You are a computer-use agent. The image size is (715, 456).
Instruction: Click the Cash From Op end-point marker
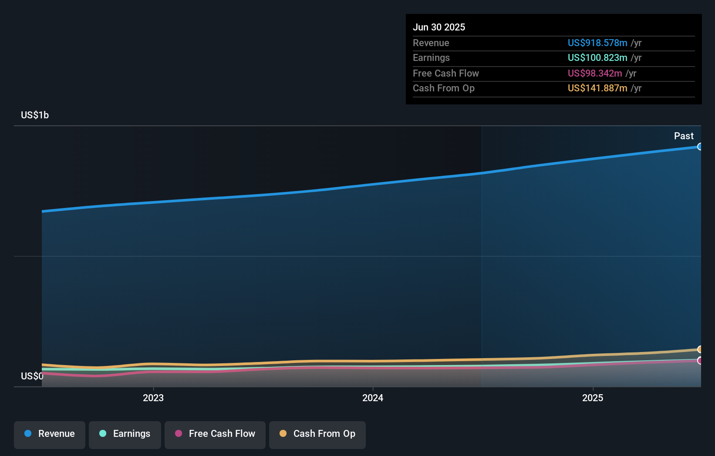[700, 349]
